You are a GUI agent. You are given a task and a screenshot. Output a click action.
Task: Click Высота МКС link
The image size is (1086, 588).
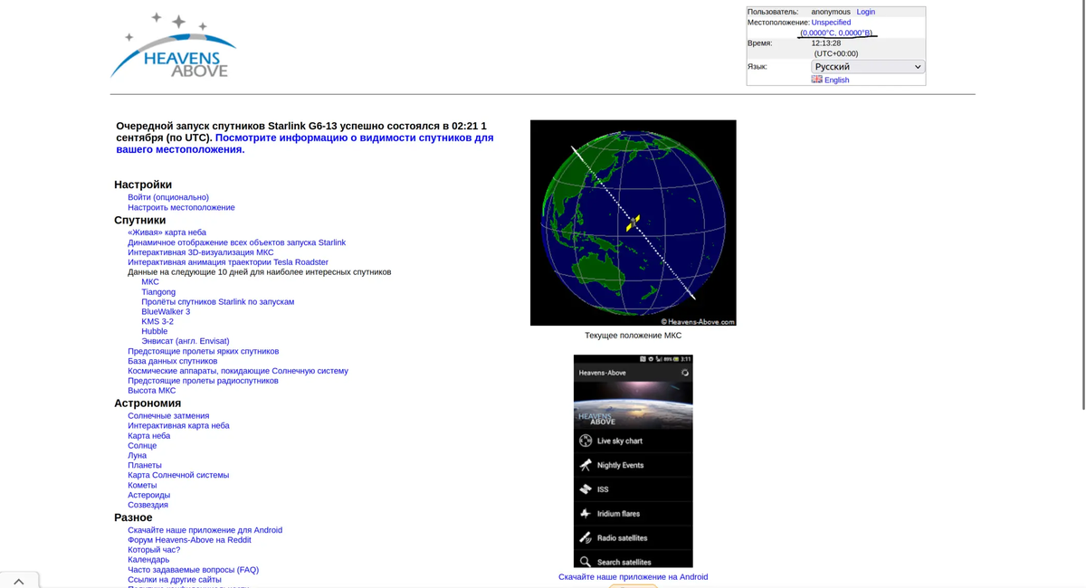152,391
